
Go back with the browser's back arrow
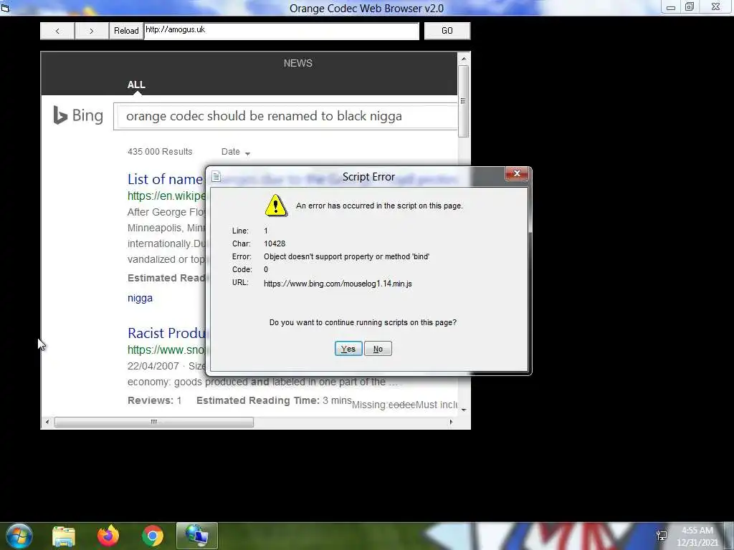pos(57,31)
